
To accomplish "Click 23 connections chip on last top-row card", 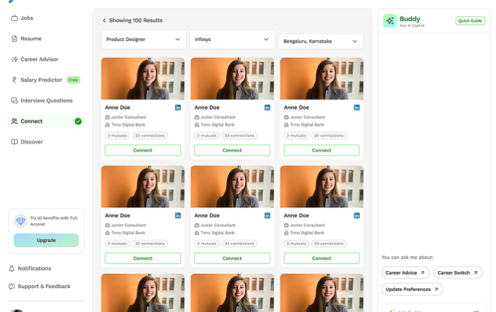I will [329, 135].
